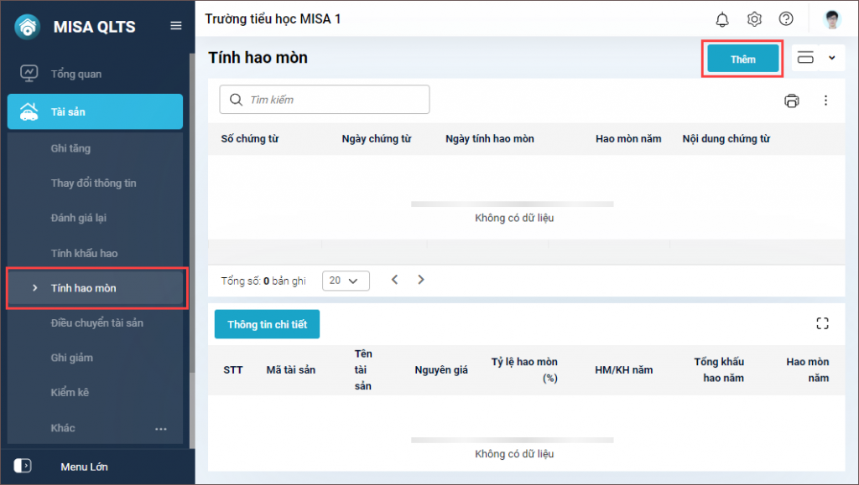Click the Thêm button
Image resolution: width=859 pixels, height=485 pixels.
742,58
